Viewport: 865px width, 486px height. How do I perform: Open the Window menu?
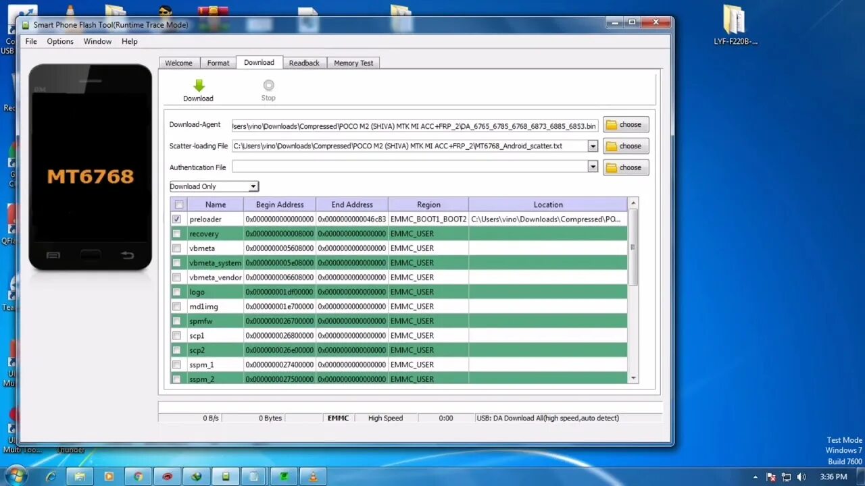pos(97,41)
